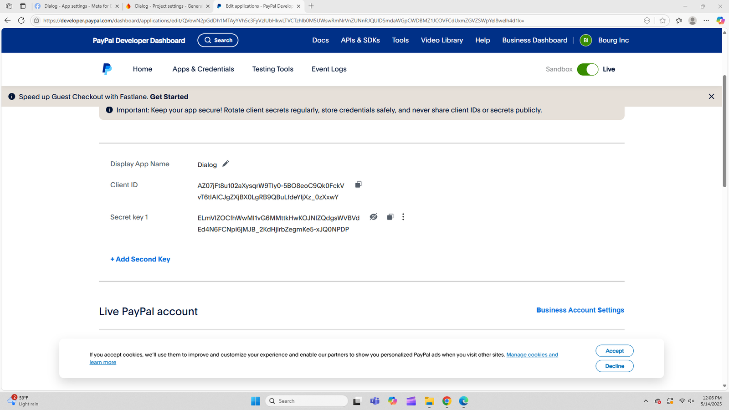729x410 pixels.
Task: View site information lock icon
Action: click(36, 20)
